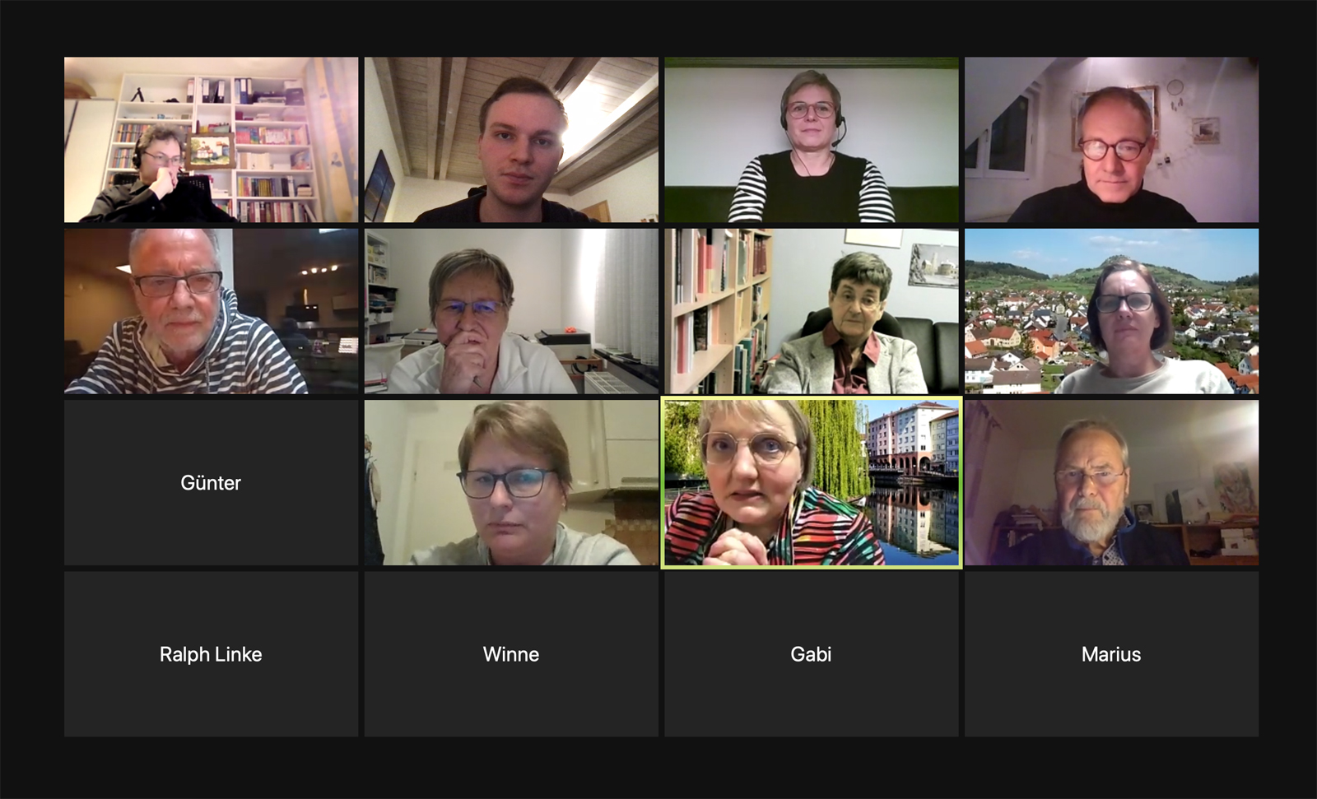The image size is (1317, 799).
Task: Click the video of woman wearing headset
Action: (811, 140)
